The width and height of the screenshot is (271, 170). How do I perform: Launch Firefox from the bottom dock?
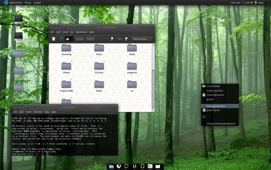click(119, 166)
